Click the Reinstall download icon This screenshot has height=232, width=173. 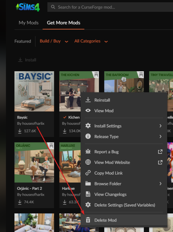pyautogui.click(x=88, y=100)
